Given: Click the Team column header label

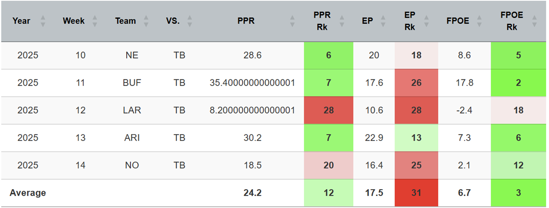Looking at the screenshot, I should coord(125,21).
